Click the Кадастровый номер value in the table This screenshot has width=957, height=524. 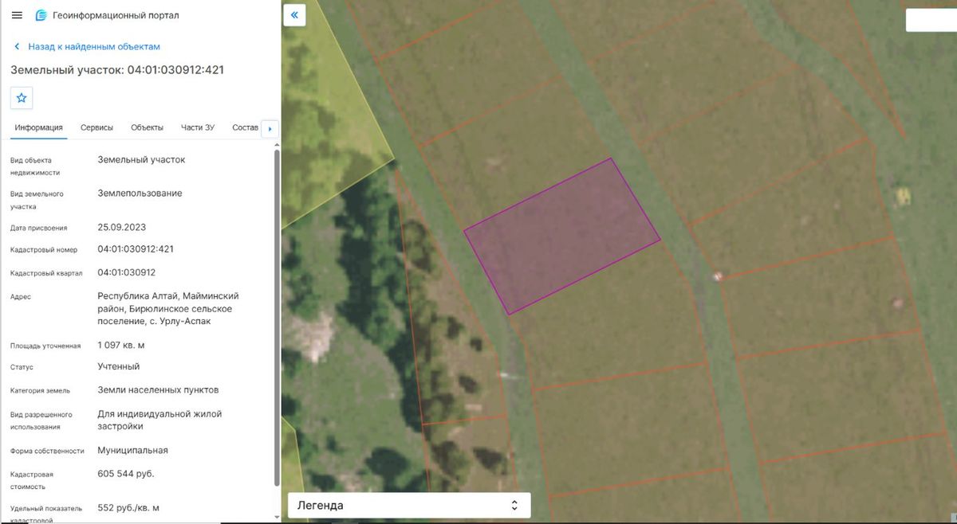[x=136, y=248]
